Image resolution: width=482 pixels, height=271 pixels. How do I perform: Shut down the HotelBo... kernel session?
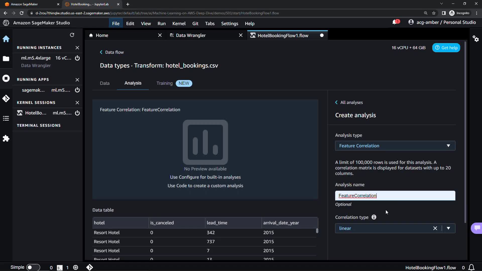coord(77,113)
